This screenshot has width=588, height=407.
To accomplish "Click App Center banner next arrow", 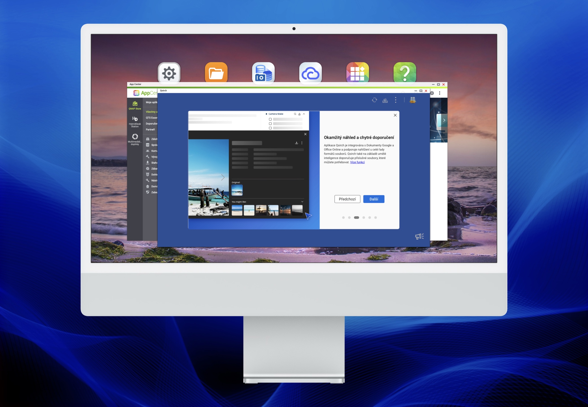I will pos(444,120).
